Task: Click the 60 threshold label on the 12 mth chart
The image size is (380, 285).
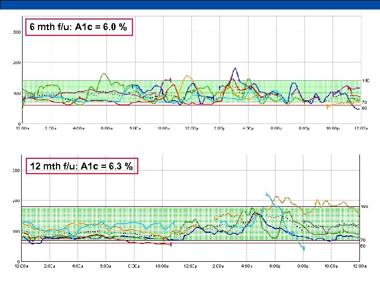Action: point(363,246)
